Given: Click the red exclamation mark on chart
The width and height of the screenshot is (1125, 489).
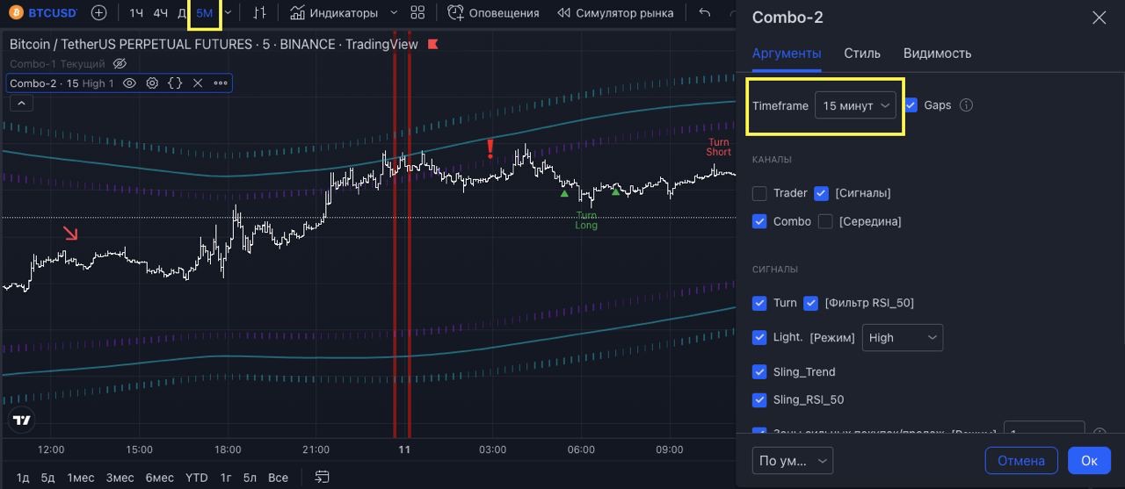Looking at the screenshot, I should 490,148.
